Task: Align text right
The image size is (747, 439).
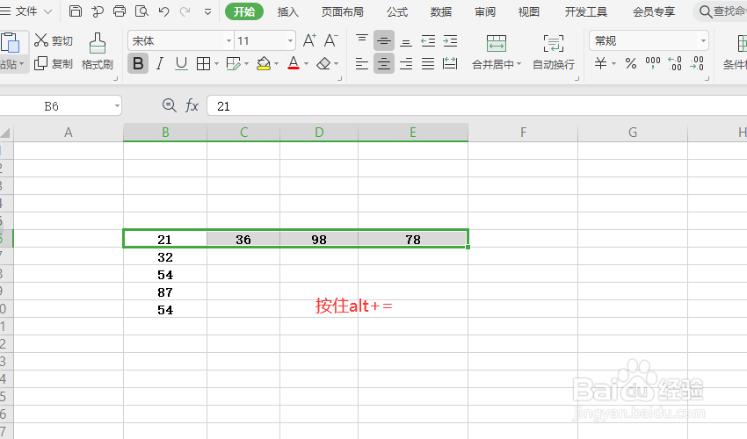Action: pos(406,63)
